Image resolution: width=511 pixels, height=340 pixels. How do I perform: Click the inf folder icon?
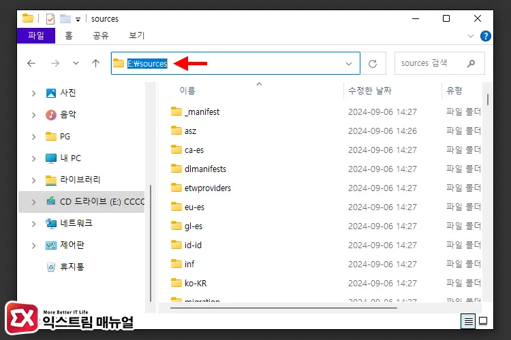coord(176,264)
